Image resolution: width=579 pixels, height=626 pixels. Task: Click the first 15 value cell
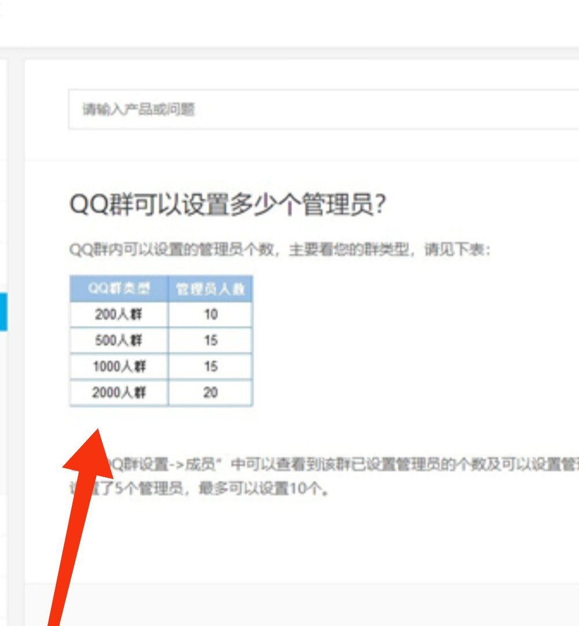(210, 340)
